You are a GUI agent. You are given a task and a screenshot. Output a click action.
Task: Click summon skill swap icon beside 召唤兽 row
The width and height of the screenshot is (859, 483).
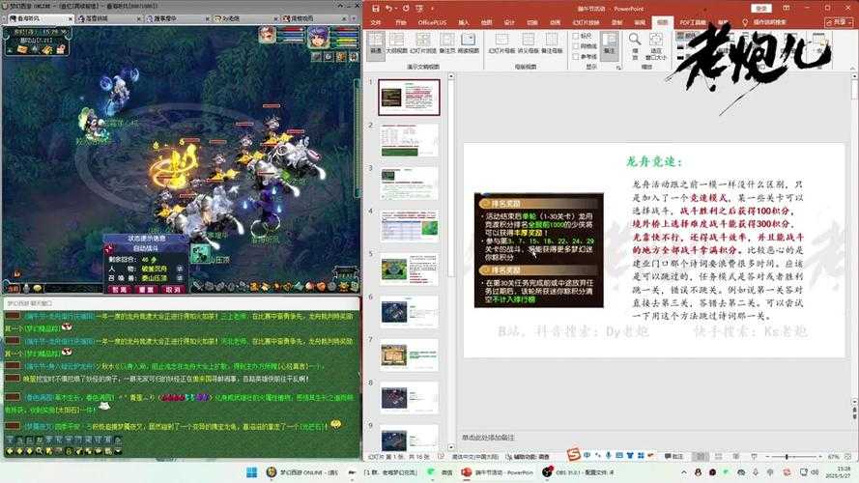tap(180, 277)
